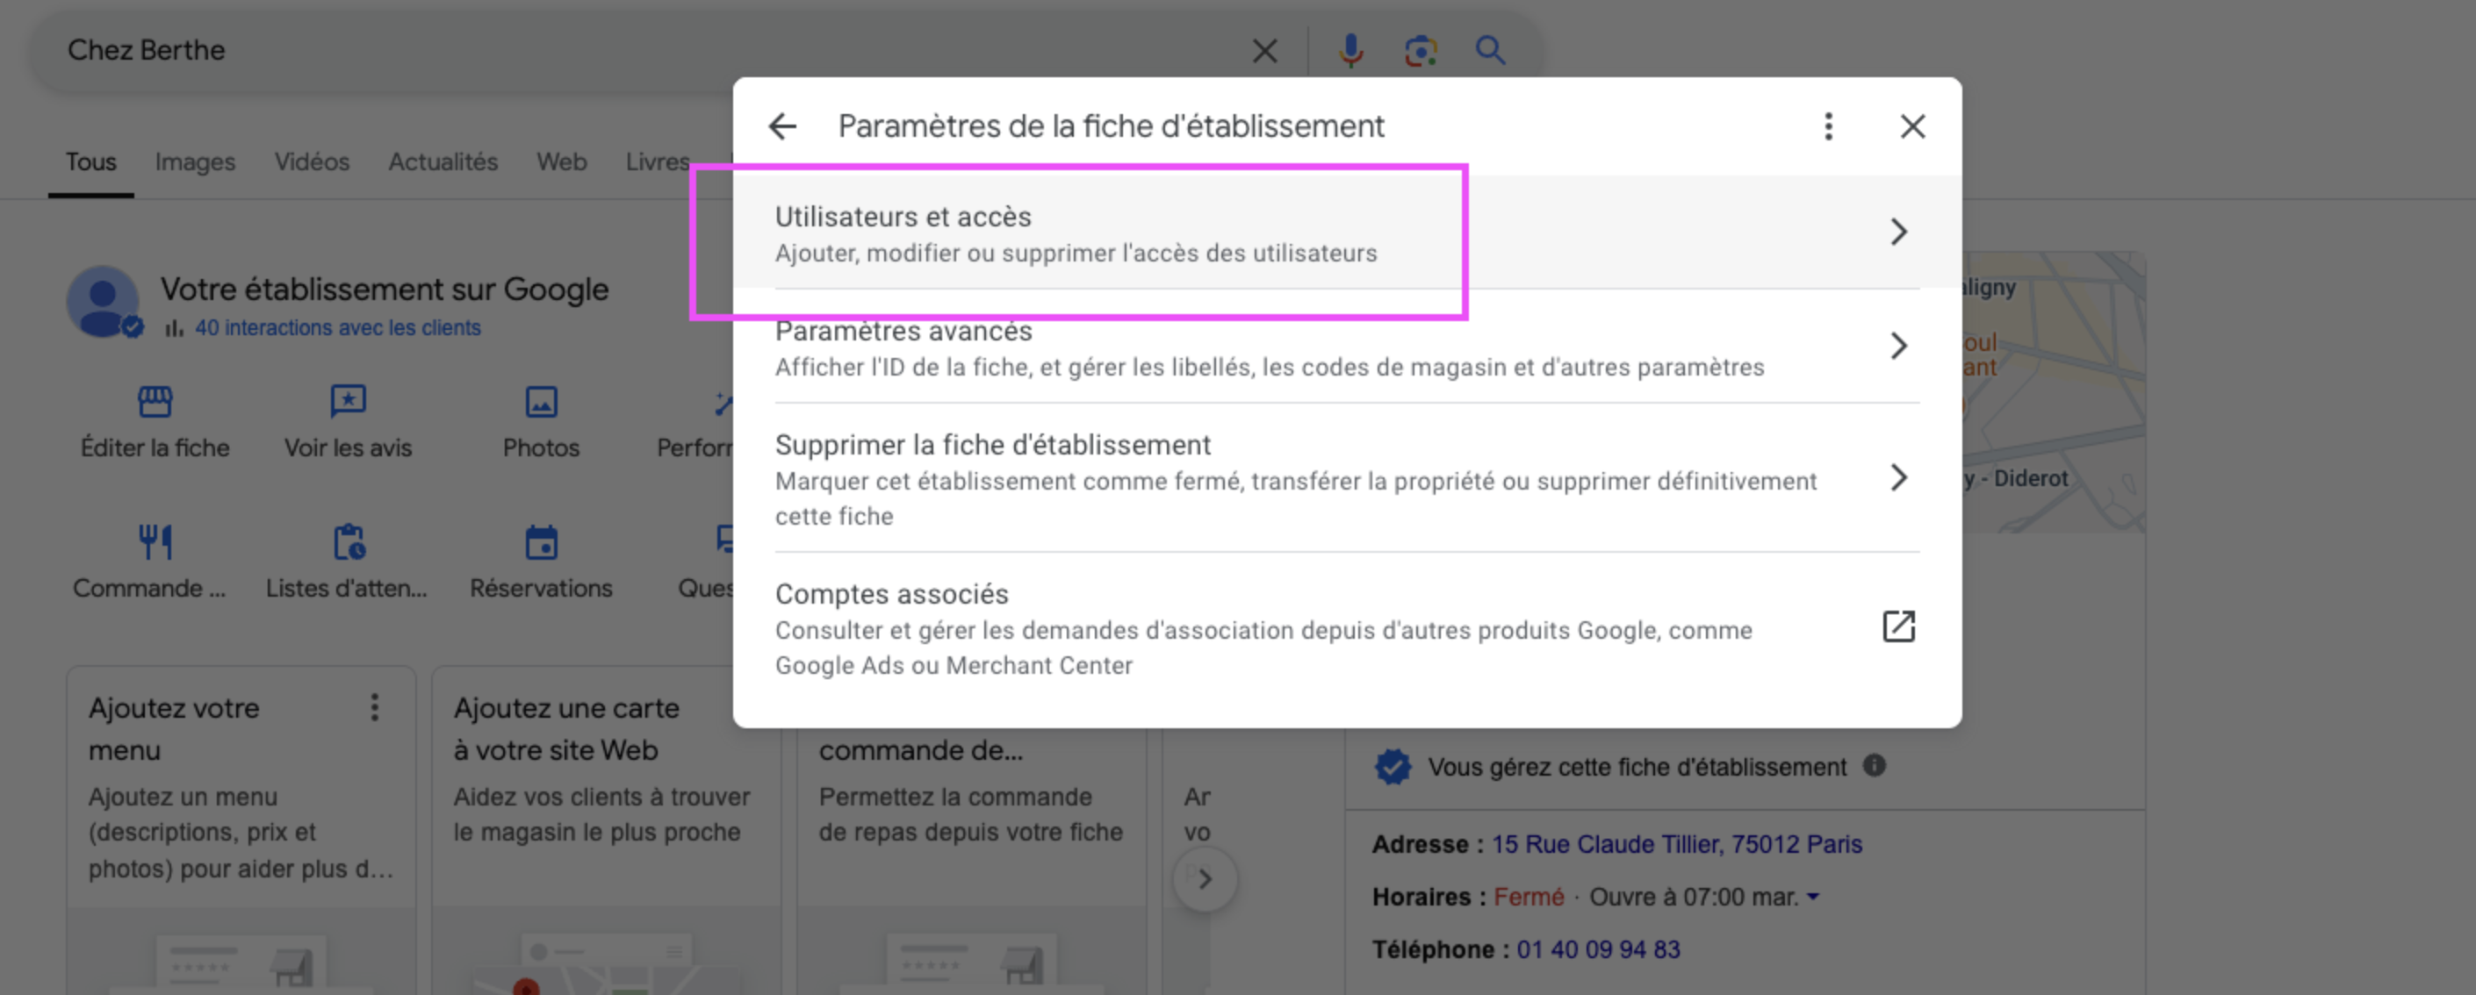The height and width of the screenshot is (995, 2476).
Task: Click the Commande fork and knife icon
Action: [155, 541]
